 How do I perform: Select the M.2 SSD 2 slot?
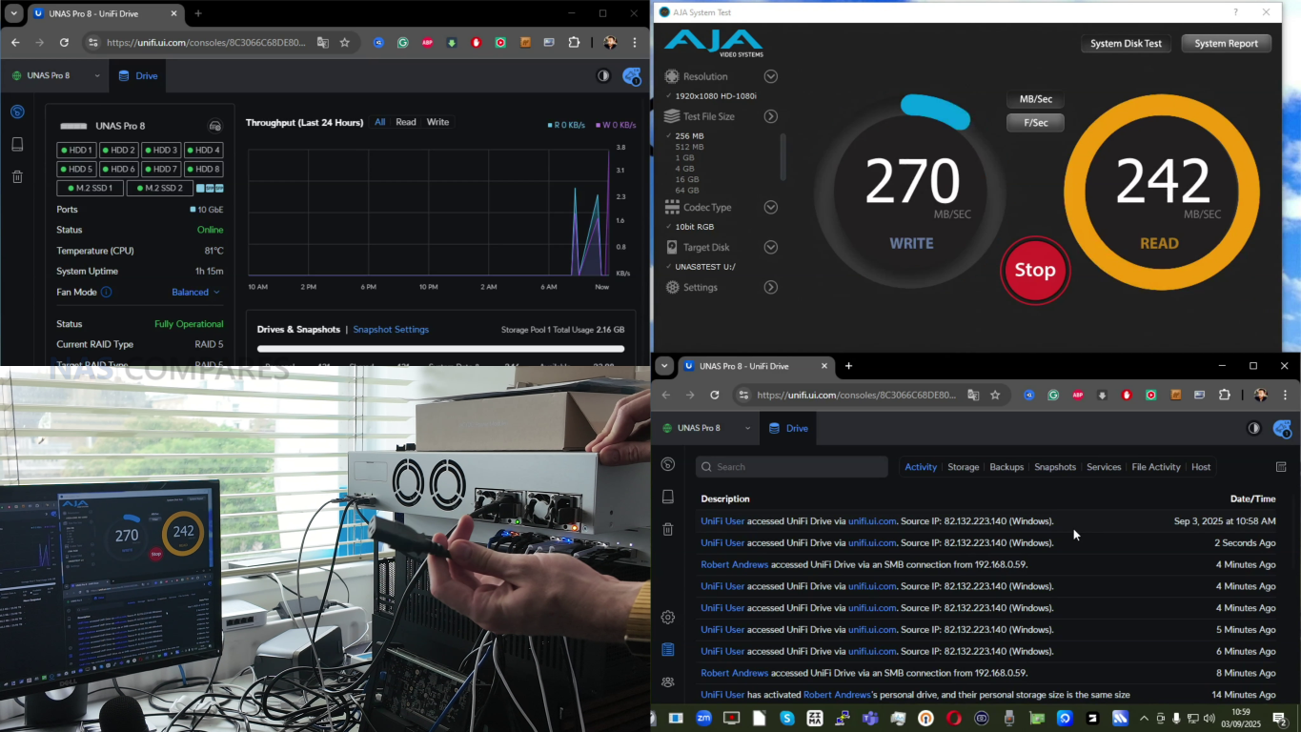(x=160, y=188)
